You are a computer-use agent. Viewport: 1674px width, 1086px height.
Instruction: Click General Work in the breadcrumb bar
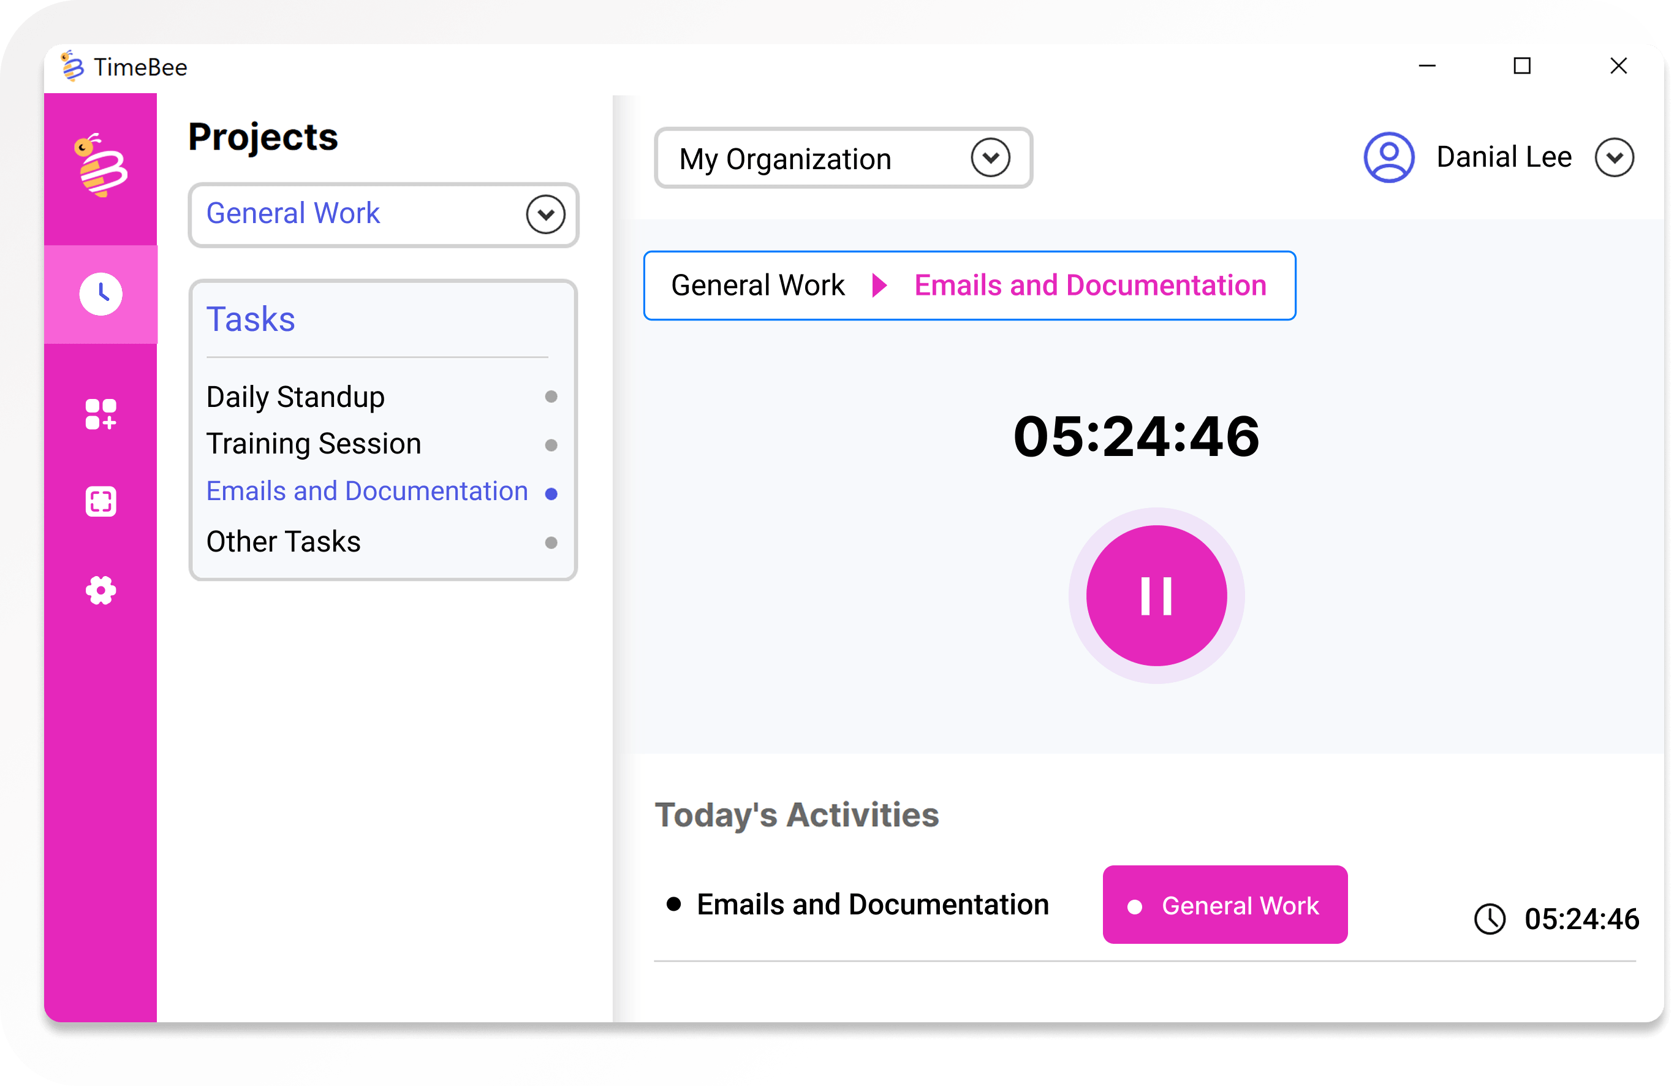point(758,286)
